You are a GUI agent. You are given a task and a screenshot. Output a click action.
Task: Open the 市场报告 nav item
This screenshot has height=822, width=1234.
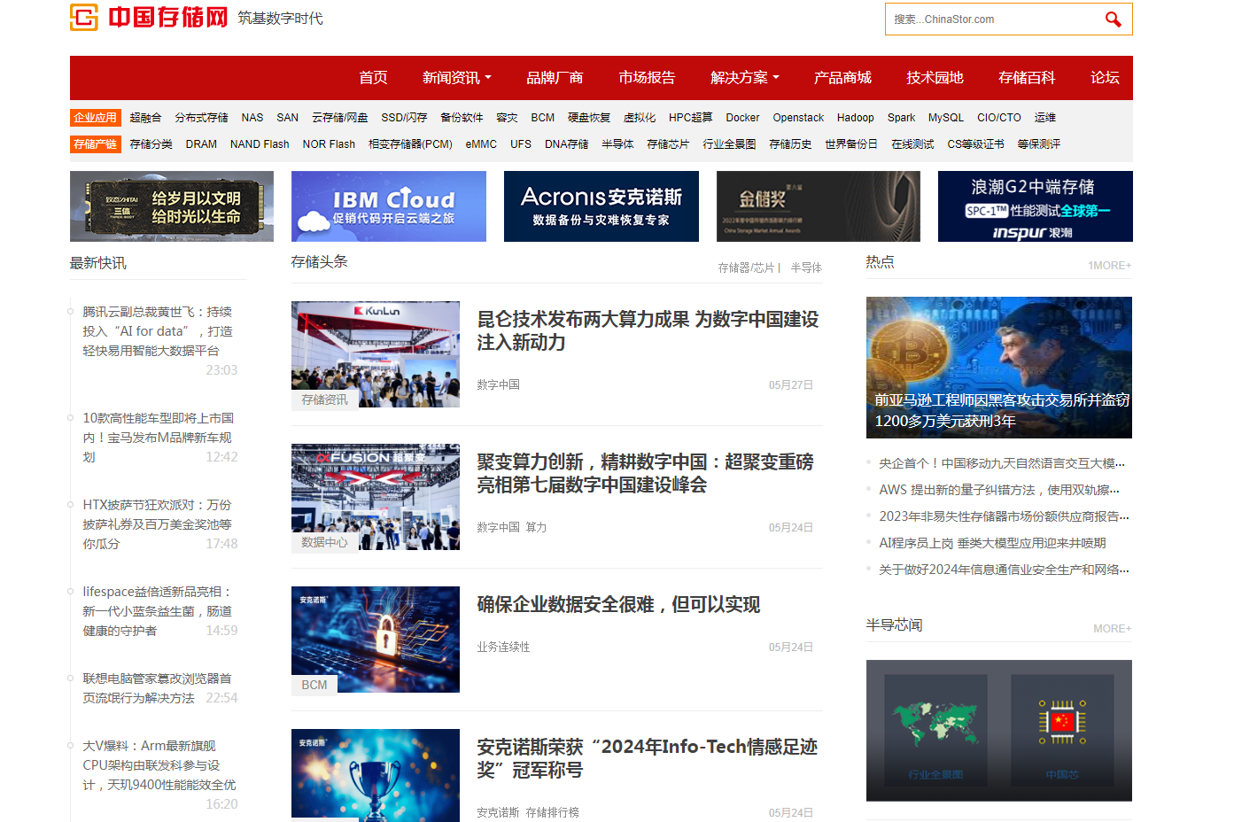pos(647,78)
